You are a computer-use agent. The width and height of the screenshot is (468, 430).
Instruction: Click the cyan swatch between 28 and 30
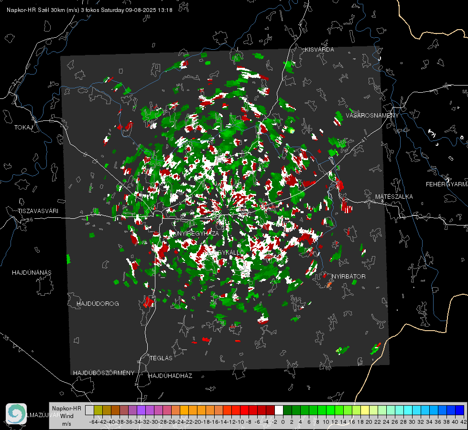pos(408,410)
